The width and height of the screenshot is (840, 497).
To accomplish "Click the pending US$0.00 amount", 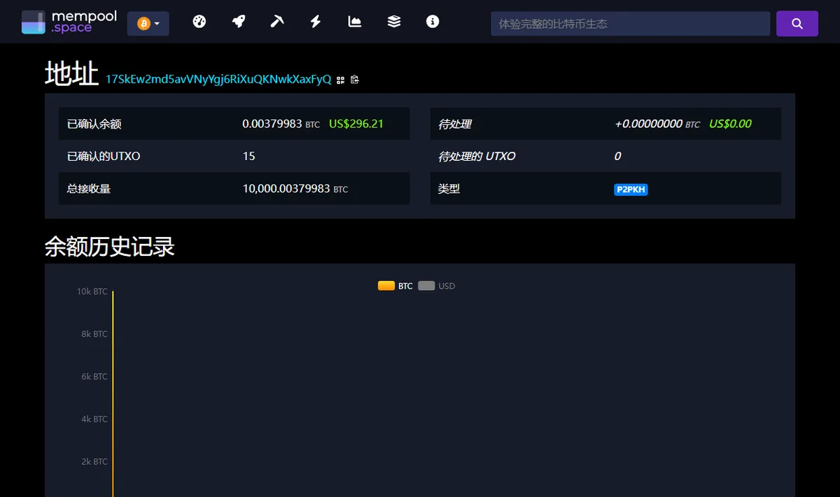I will tap(730, 124).
